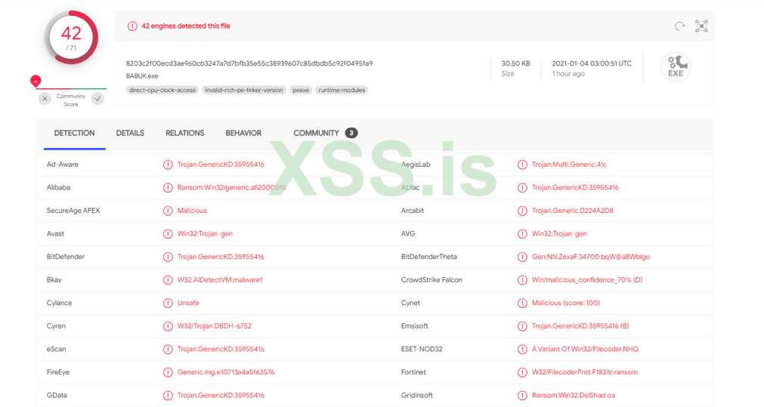Click the ALYac detection alert icon
This screenshot has width=764, height=407.
click(522, 187)
